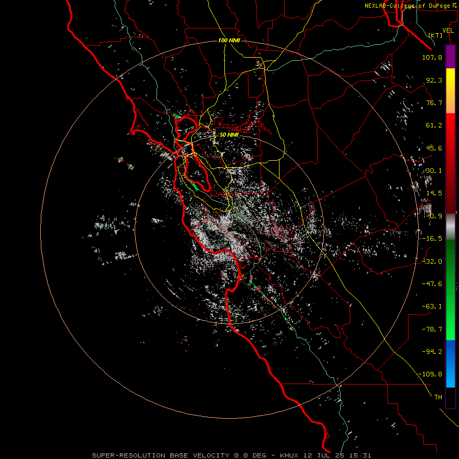This screenshot has height=459, width=459.
Task: Click the purple band of the color scale
Action: (x=450, y=57)
